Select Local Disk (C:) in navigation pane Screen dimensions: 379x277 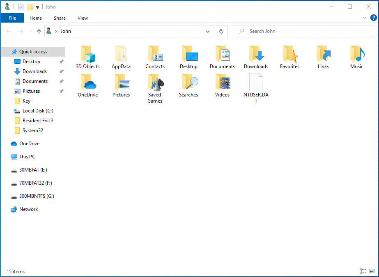[x=38, y=111]
